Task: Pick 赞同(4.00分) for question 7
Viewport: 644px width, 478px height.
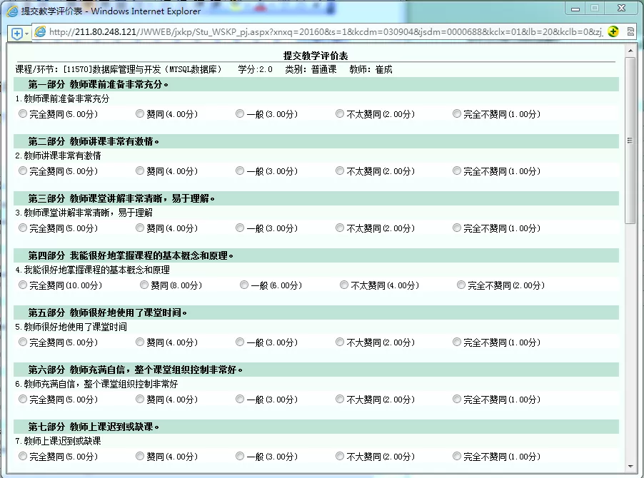Action: click(140, 457)
